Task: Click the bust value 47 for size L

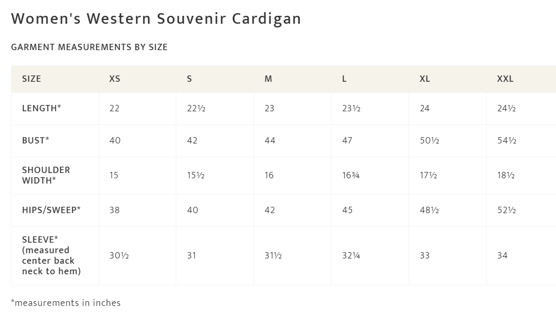Action: pyautogui.click(x=347, y=140)
